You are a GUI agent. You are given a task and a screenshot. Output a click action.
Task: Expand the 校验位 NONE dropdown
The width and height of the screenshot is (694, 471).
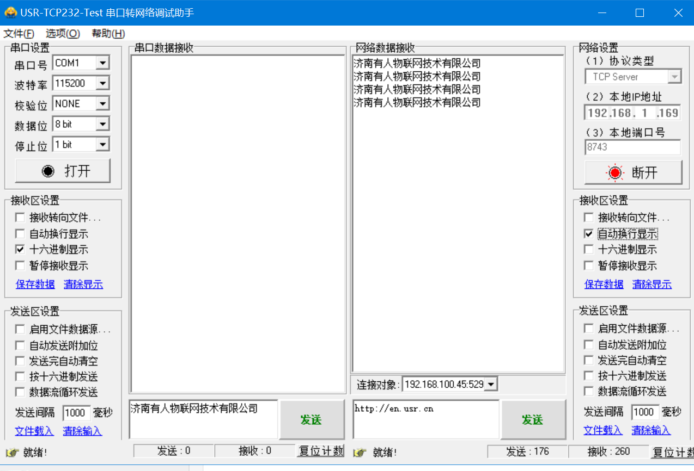102,103
